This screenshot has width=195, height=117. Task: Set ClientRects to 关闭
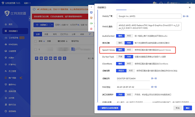tap(129, 64)
